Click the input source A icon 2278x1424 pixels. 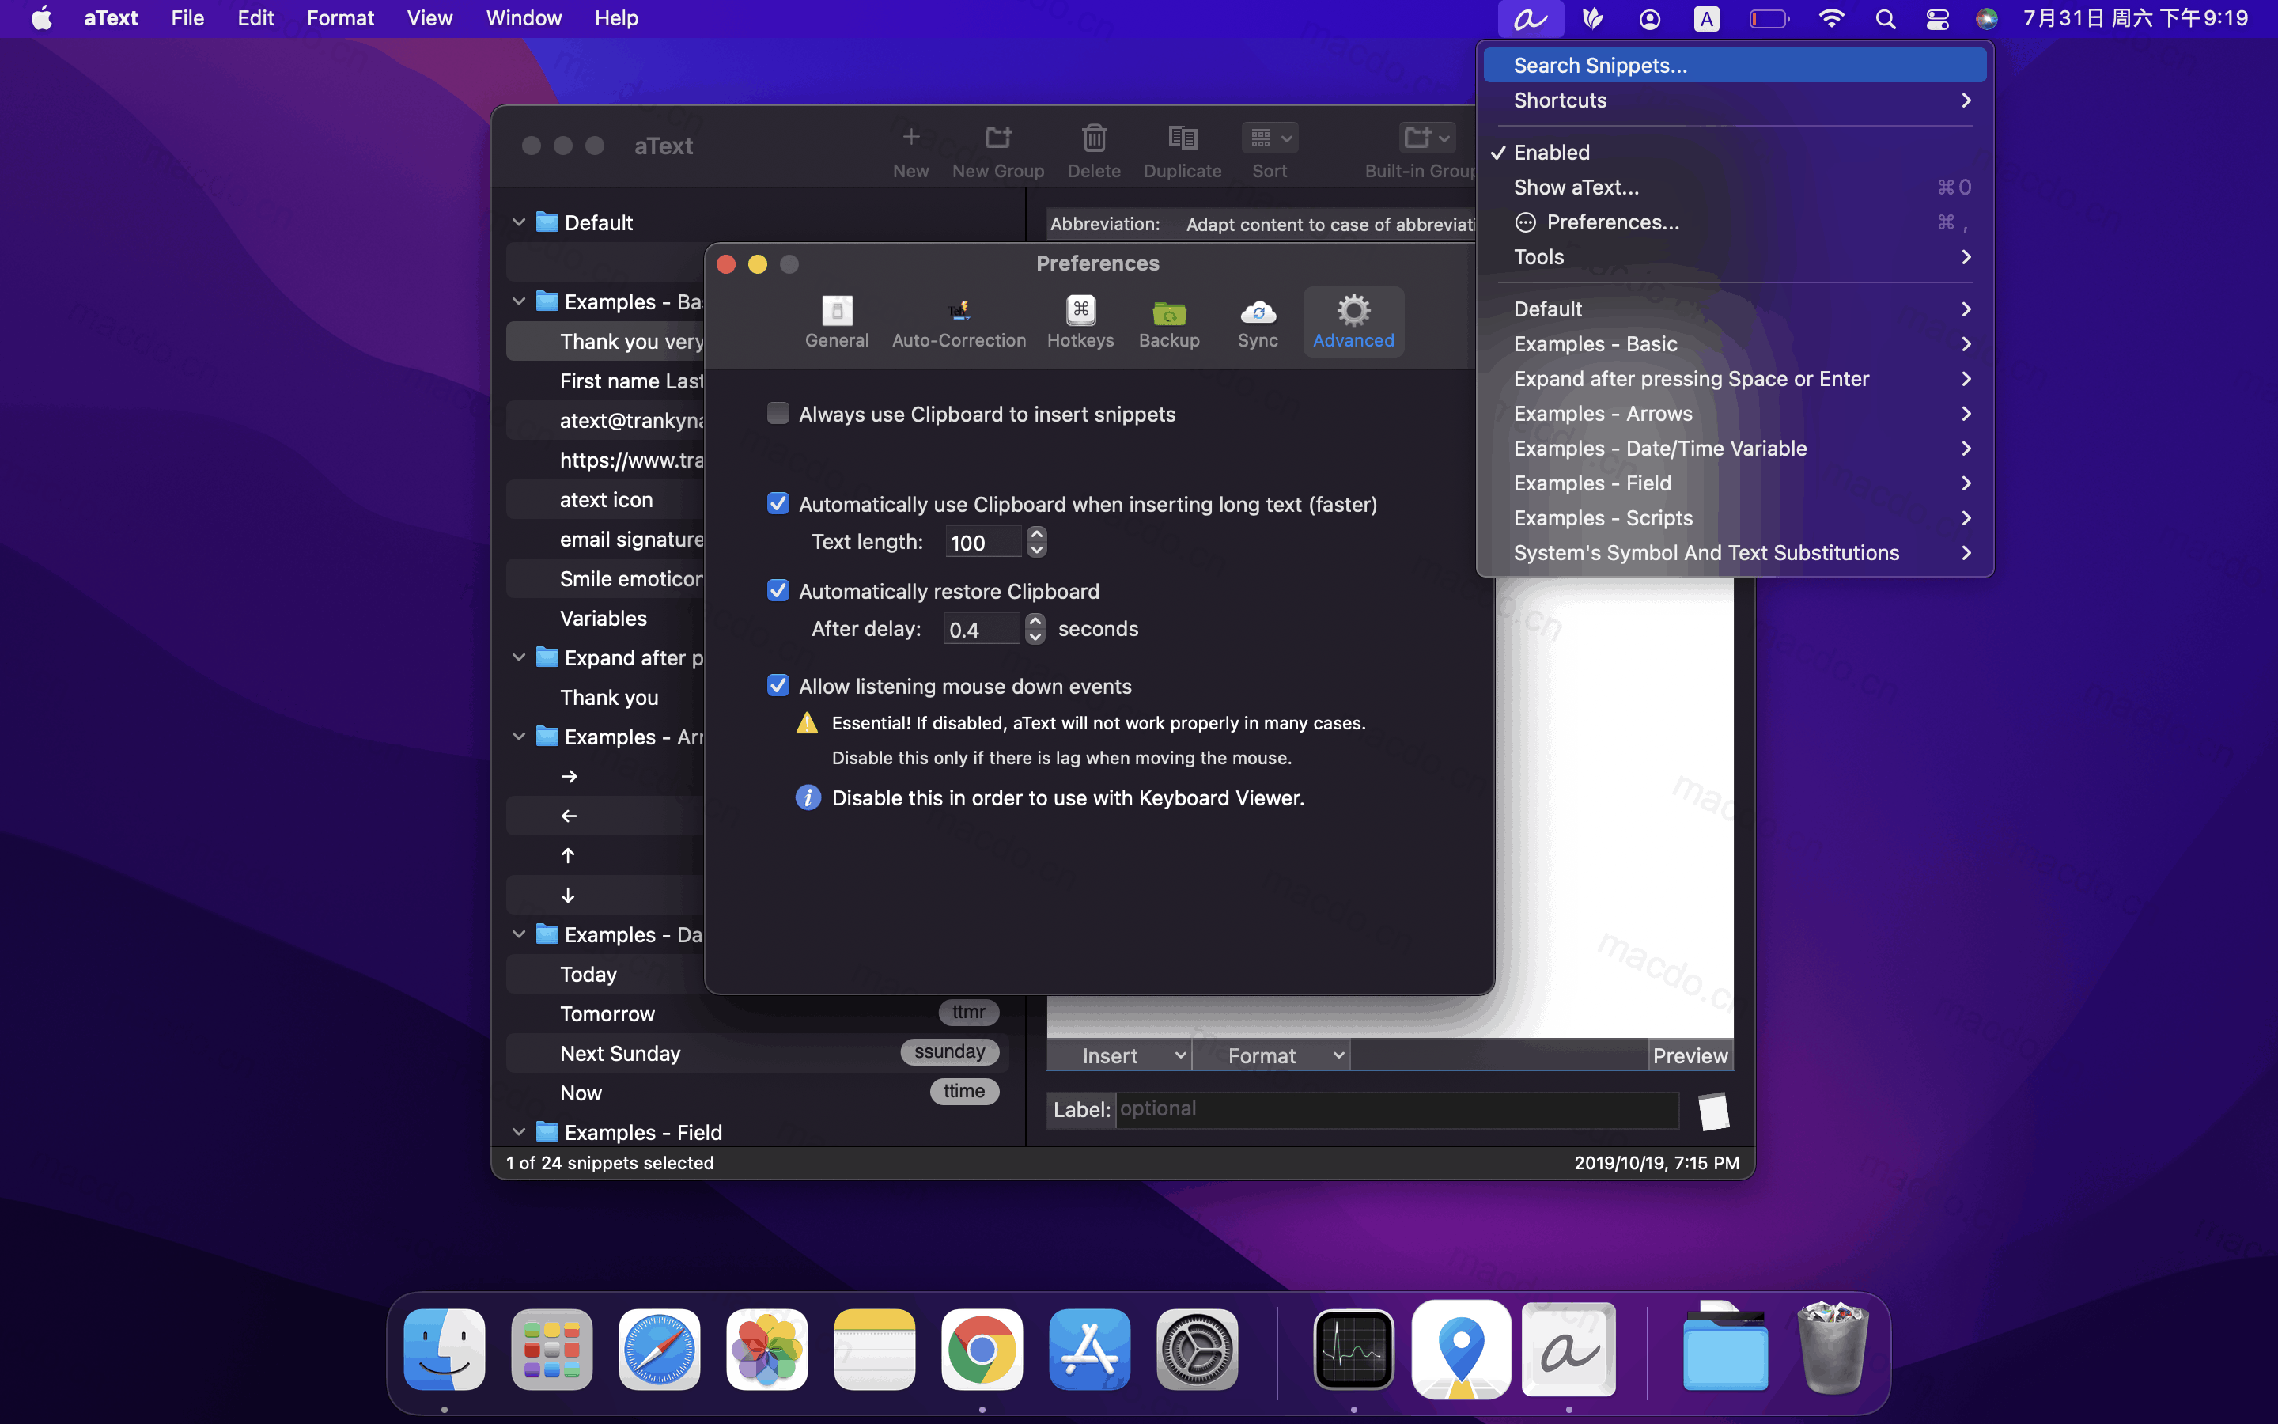[x=1705, y=19]
